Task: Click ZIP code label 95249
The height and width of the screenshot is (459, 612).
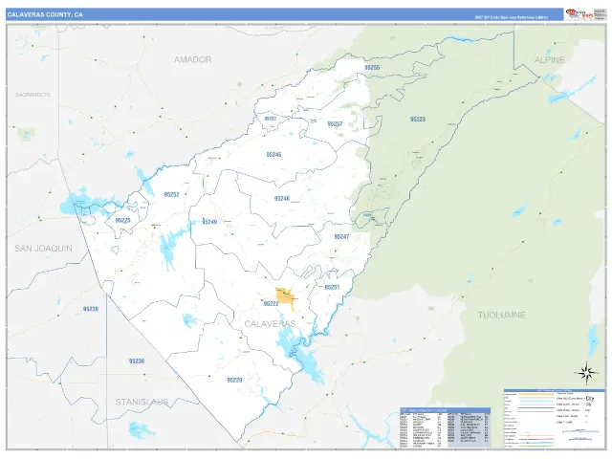Action: tap(209, 222)
